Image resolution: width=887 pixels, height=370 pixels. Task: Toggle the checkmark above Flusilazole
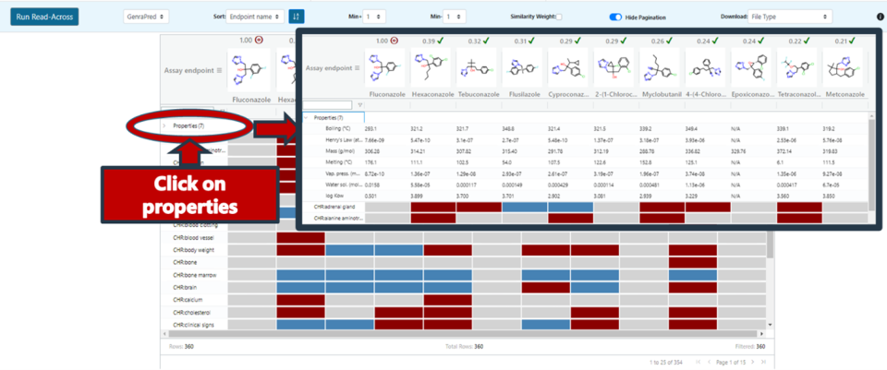point(530,41)
